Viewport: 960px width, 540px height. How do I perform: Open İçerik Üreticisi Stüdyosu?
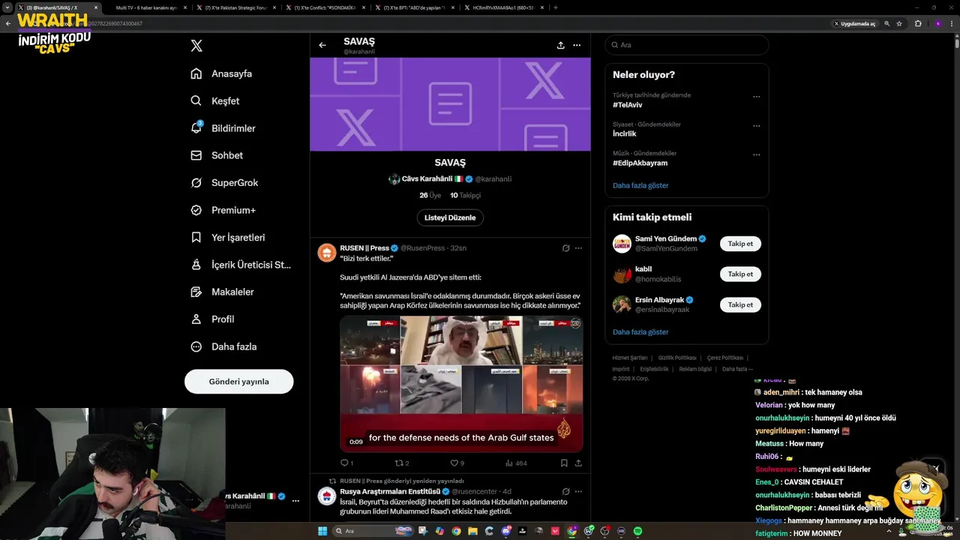241,265
